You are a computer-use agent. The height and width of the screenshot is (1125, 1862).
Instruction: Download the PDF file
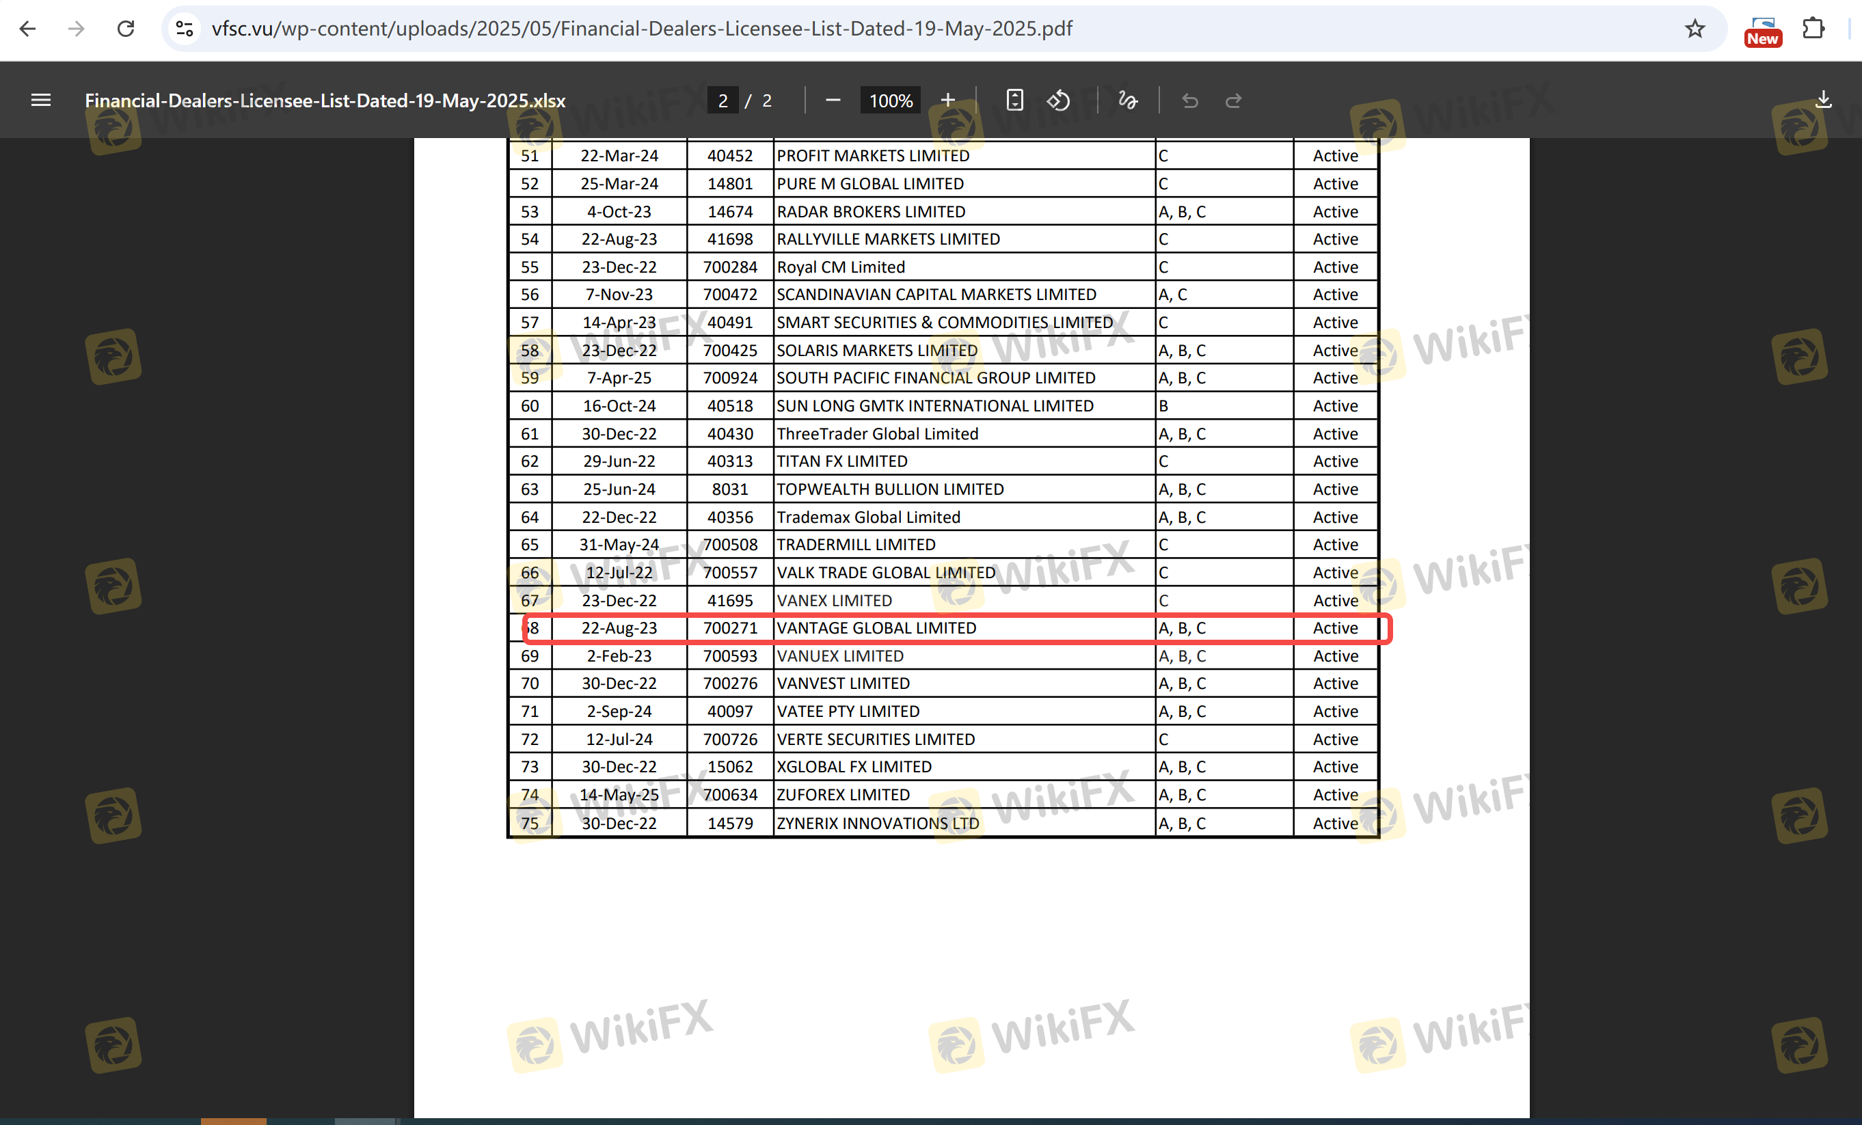tap(1824, 100)
